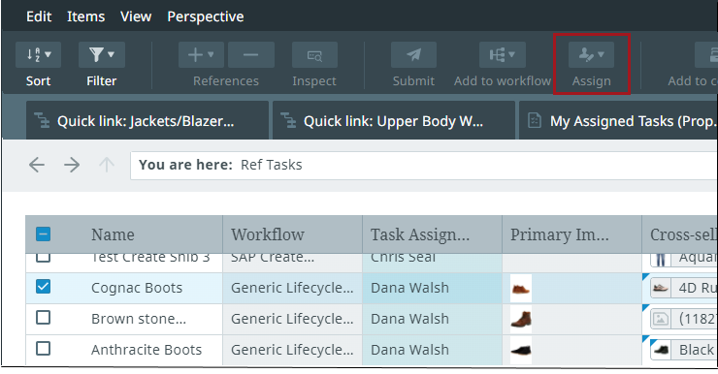Click the add References plus icon
The height and width of the screenshot is (374, 718).
(x=201, y=55)
